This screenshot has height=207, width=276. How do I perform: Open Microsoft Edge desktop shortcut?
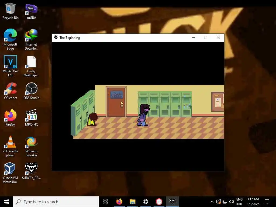click(11, 39)
